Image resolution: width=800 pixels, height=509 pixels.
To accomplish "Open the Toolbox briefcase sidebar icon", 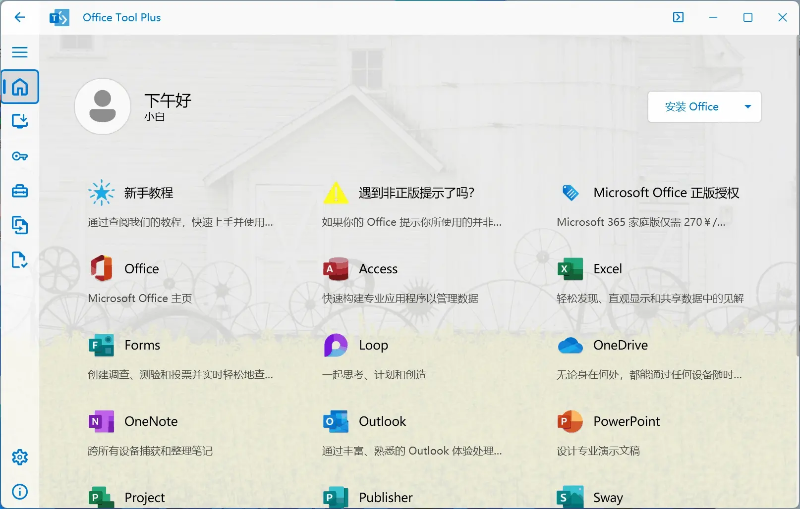I will tap(20, 191).
